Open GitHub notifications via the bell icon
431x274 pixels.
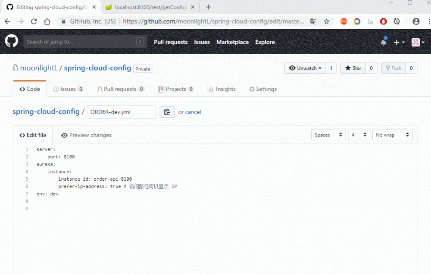coord(384,41)
